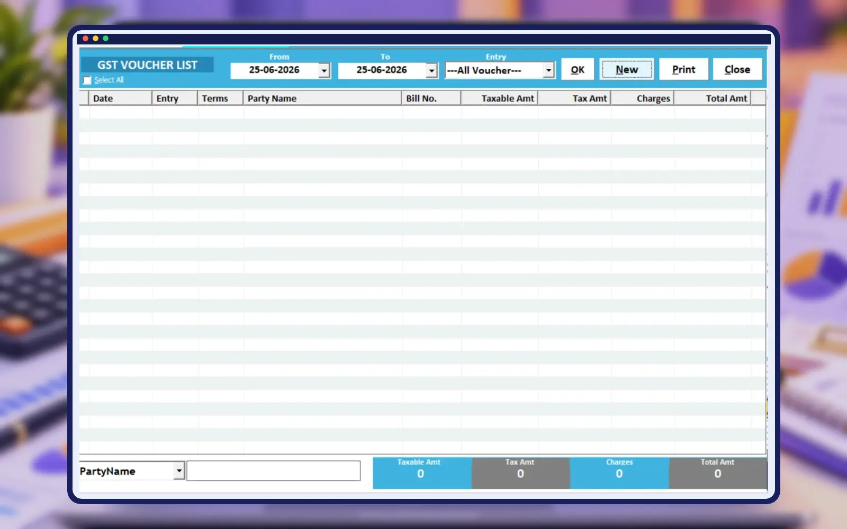Viewport: 847px width, 529px height.
Task: Click the Total Amt summary box
Action: pyautogui.click(x=718, y=473)
